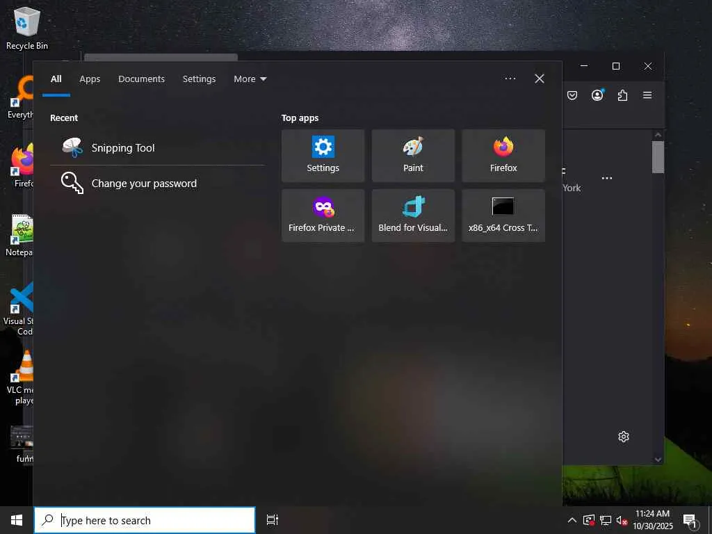The image size is (712, 534).
Task: Close the search panel with X
Action: [540, 79]
